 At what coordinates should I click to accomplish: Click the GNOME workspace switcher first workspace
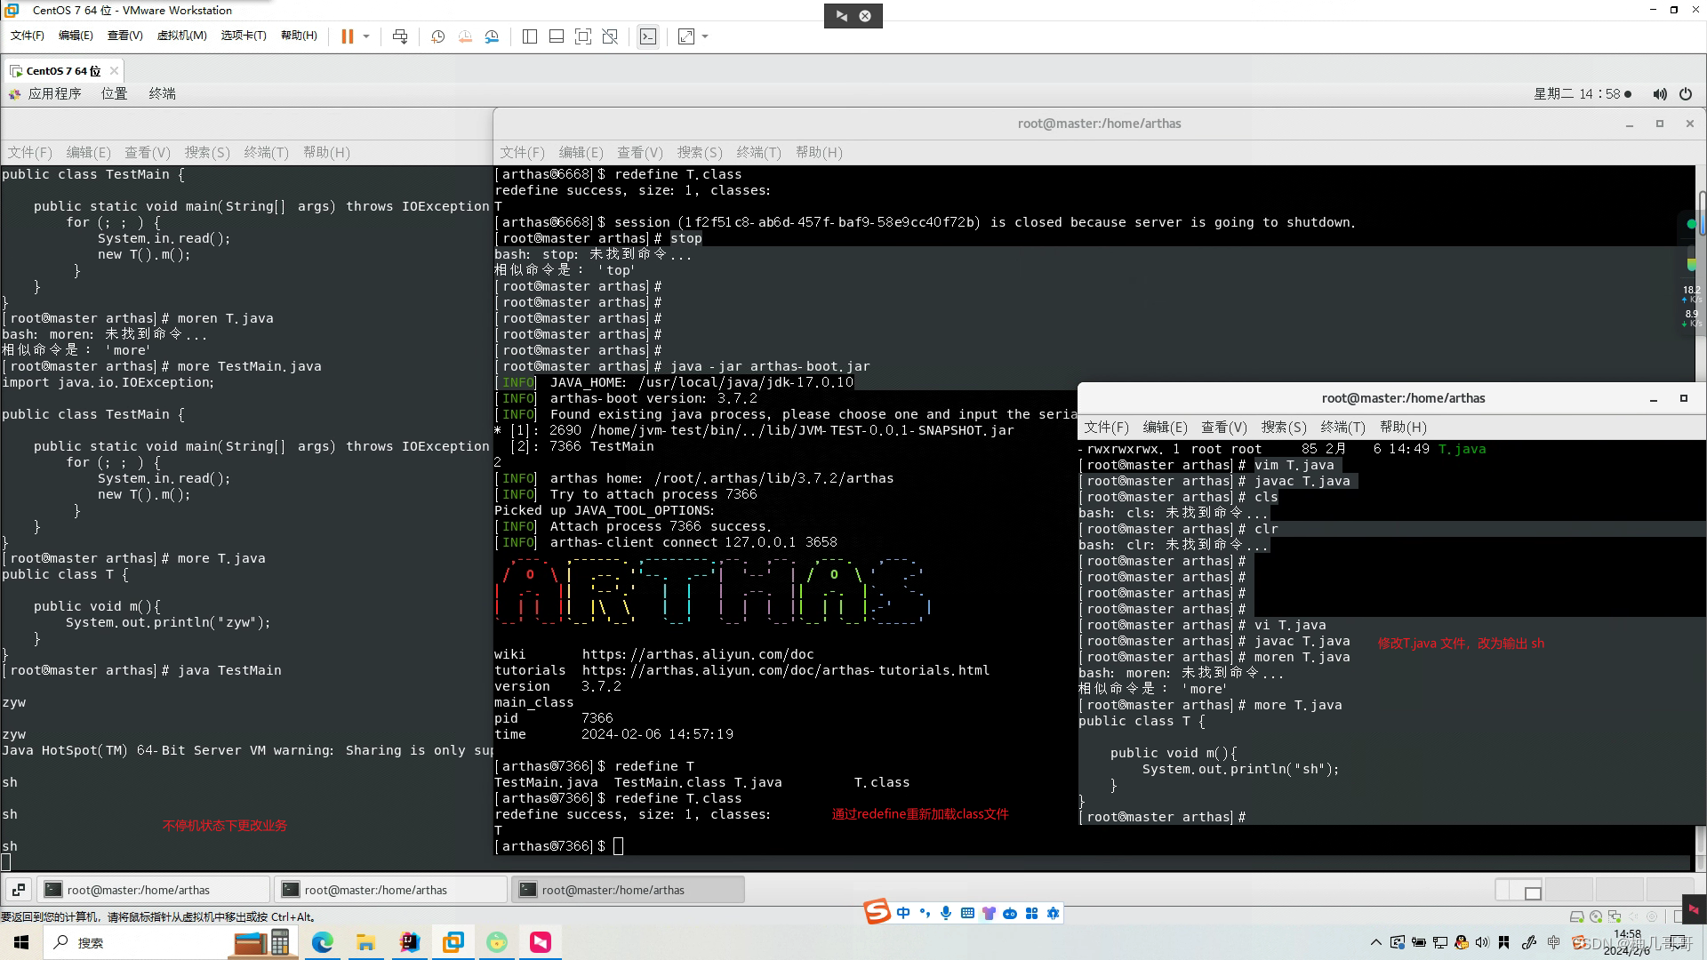click(1519, 889)
